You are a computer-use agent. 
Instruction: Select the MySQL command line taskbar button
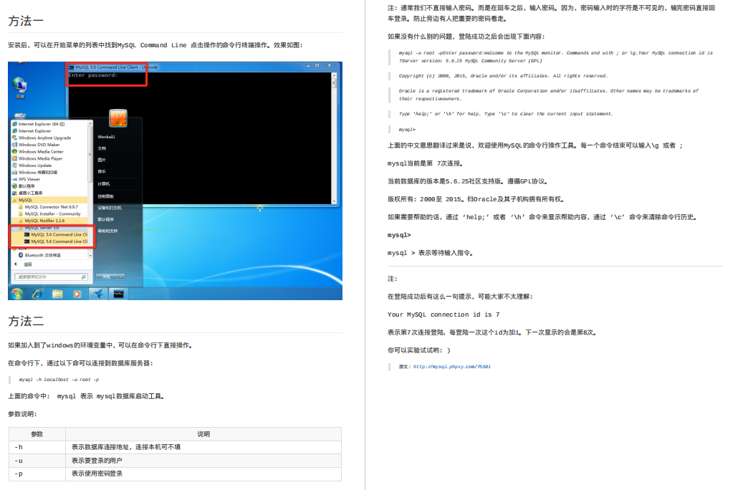point(118,294)
